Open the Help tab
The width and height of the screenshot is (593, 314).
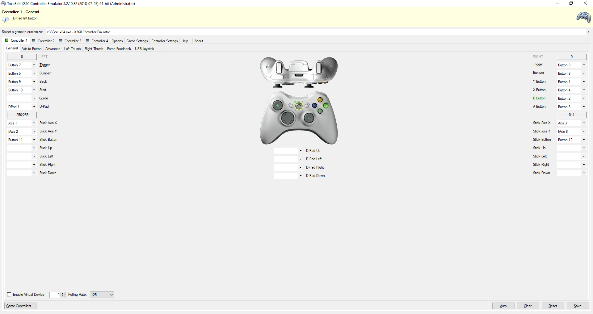[185, 41]
